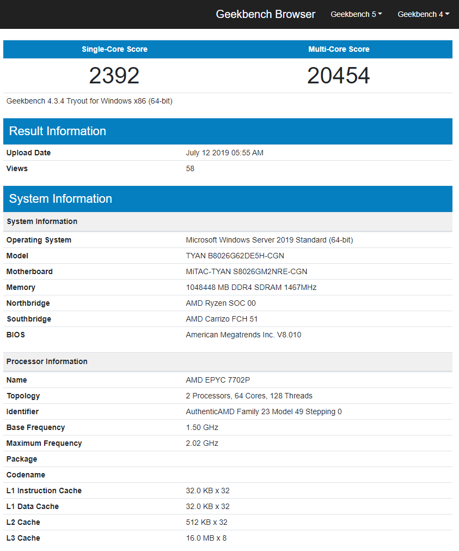This screenshot has width=459, height=551.
Task: Select the L1 Instruction Cache value 32.0 KB x 32
Action: tap(207, 491)
